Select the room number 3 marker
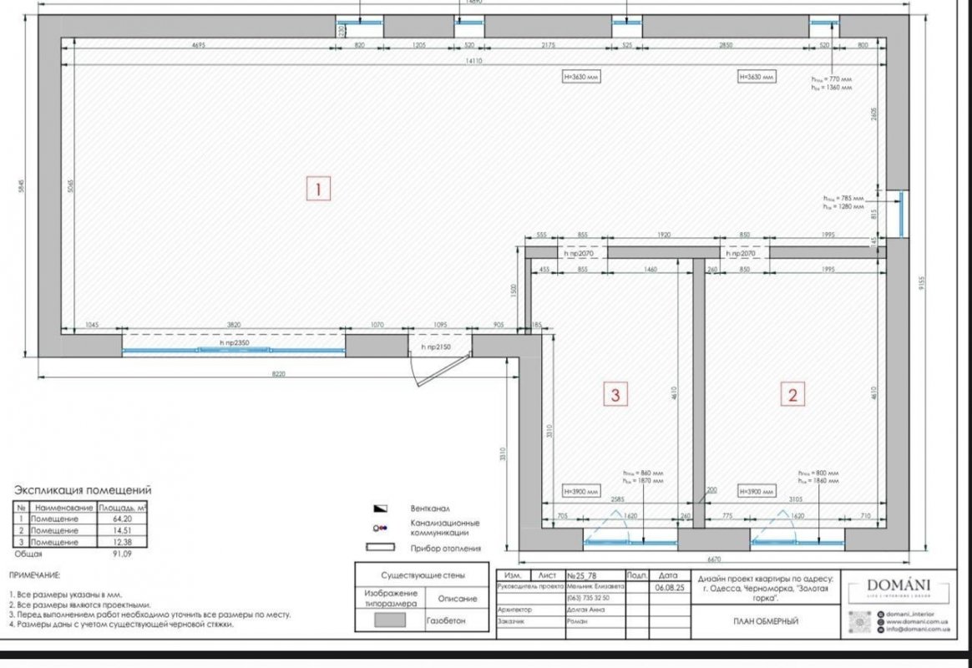 coord(615,394)
